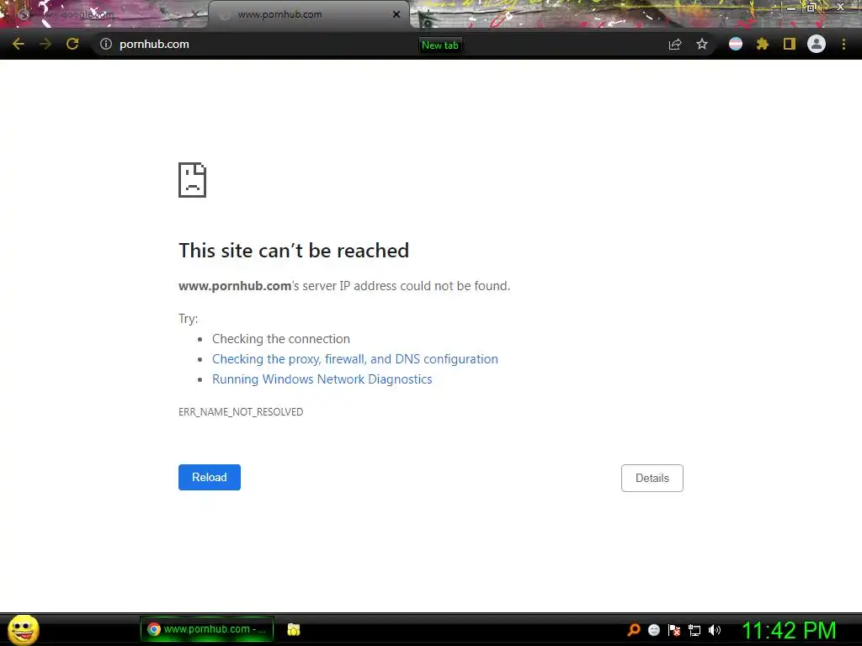
Task: Click the 11:42 PM taskbar clock
Action: (789, 631)
